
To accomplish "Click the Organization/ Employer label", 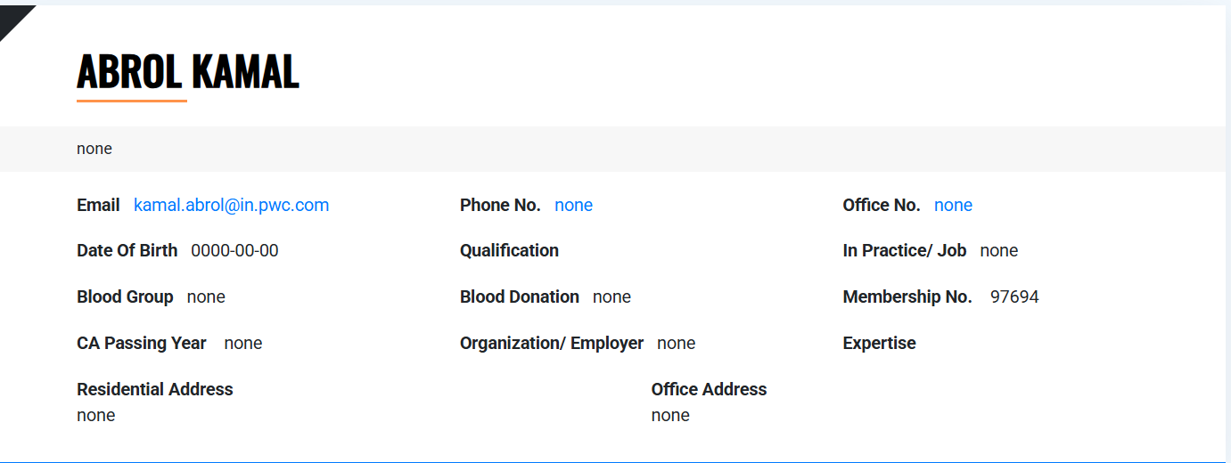I will (x=552, y=344).
